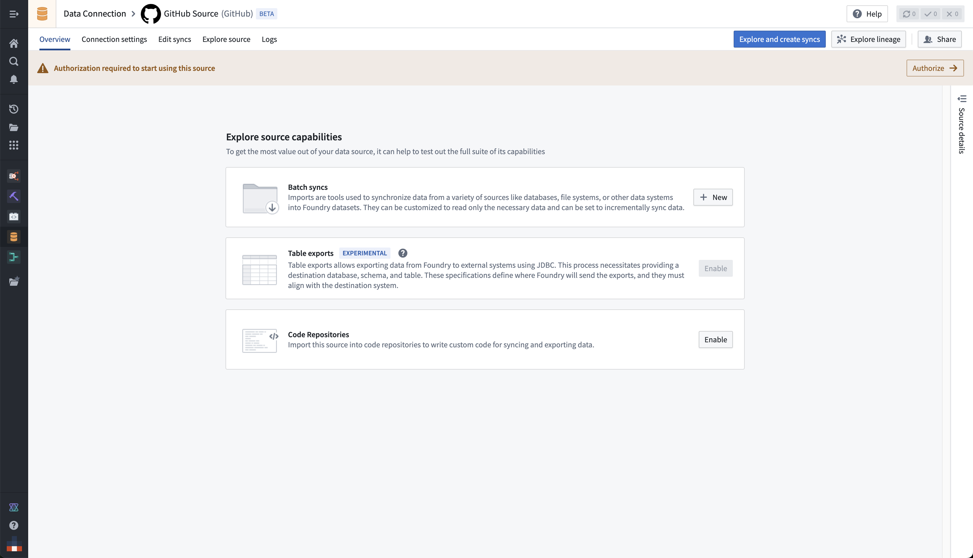Open files folder icon in sidebar
Screen dimensions: 973x558
click(x=14, y=127)
